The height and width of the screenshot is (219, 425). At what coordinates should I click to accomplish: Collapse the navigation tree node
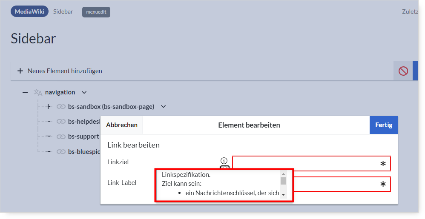tap(25, 92)
